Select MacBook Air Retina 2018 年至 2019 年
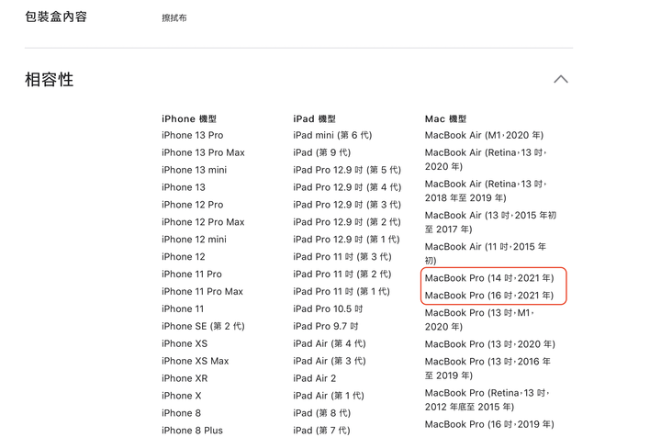 [486, 191]
